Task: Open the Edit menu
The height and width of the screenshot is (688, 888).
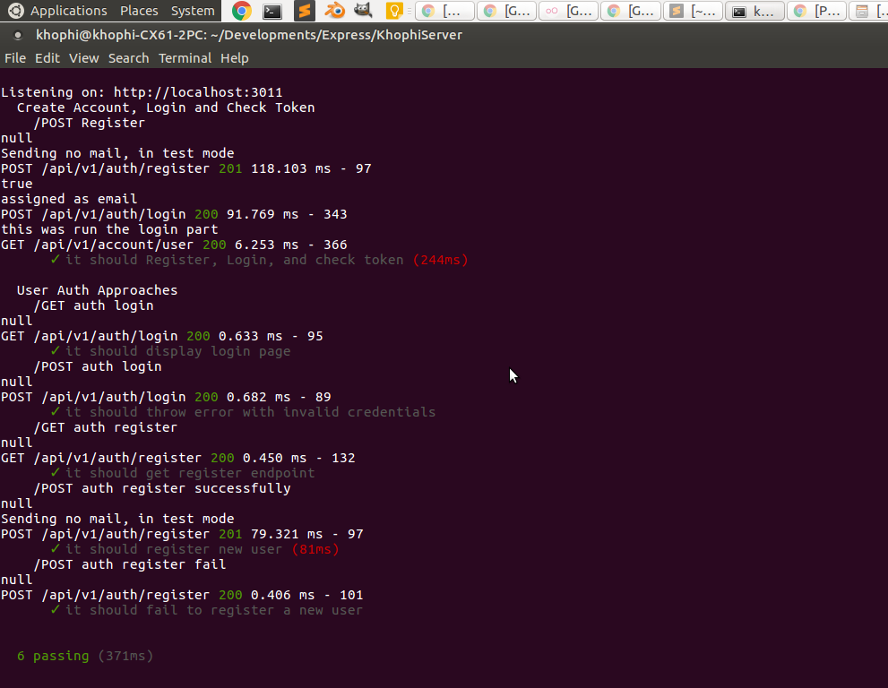Action: pyautogui.click(x=47, y=58)
